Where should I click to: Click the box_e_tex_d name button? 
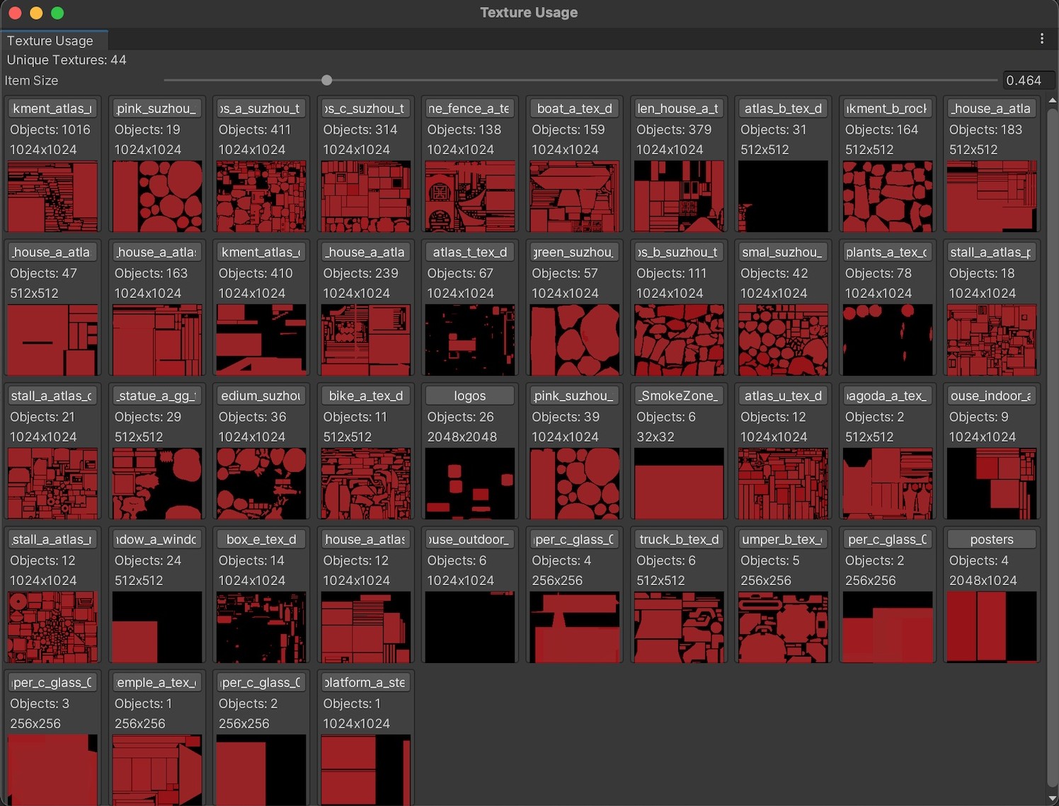[x=261, y=540]
